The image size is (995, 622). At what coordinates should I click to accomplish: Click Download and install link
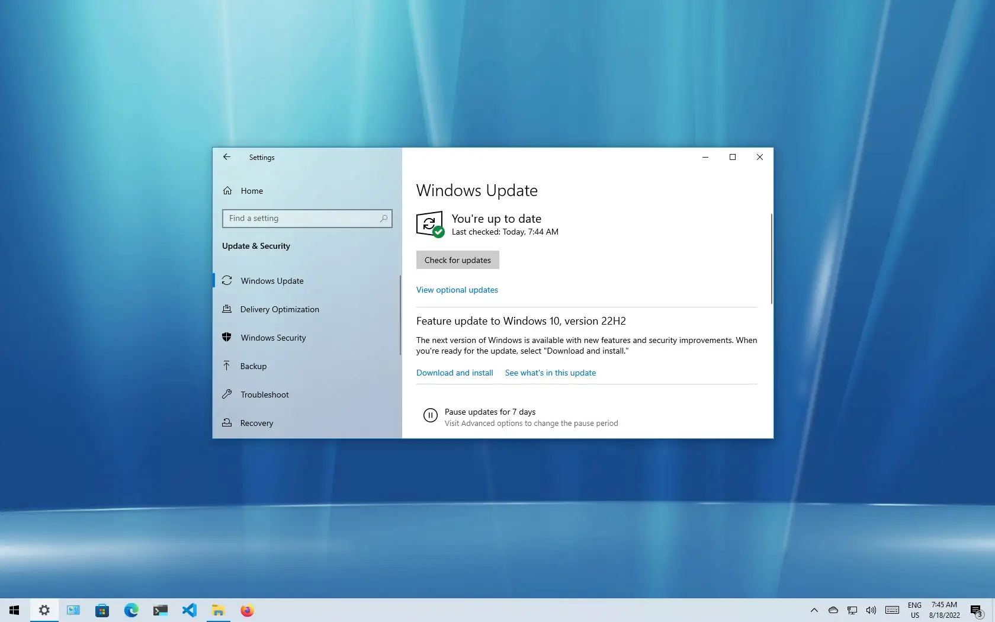454,373
